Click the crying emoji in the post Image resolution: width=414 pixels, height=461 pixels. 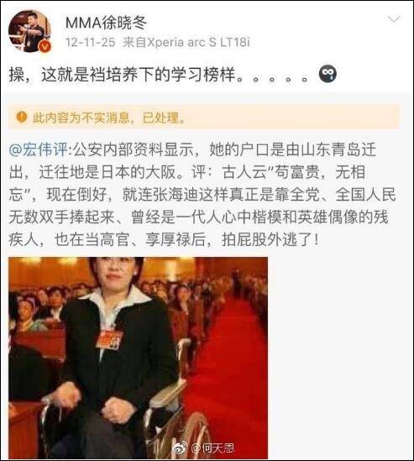point(328,74)
